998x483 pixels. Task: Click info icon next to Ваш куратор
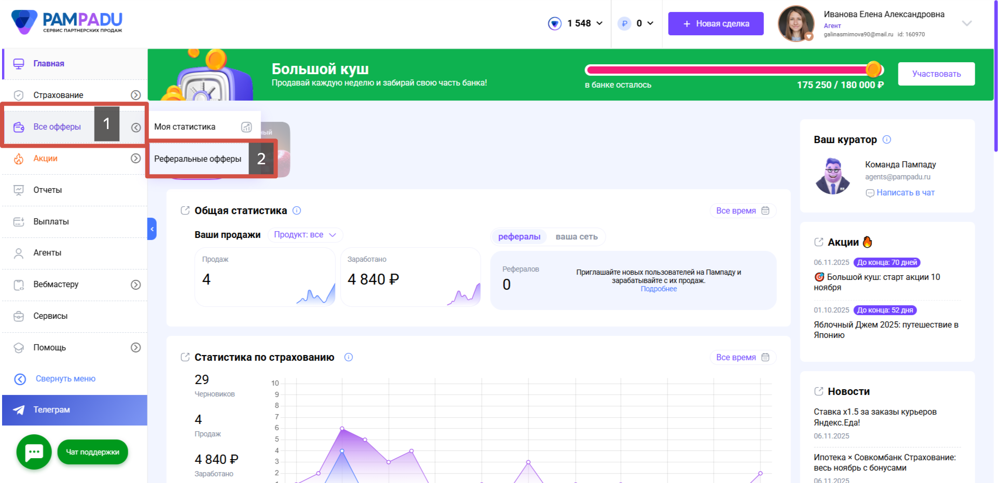(x=887, y=139)
